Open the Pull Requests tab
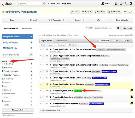Screen dimensions: 135x118 point(57,20)
